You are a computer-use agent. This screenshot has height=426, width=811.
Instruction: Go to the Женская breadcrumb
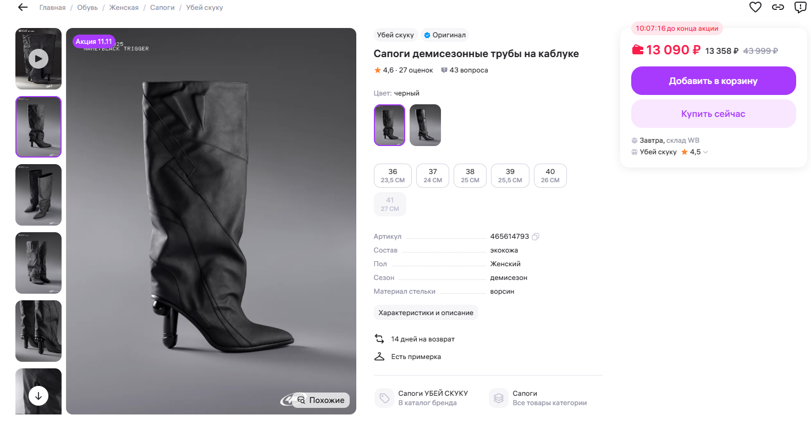124,8
